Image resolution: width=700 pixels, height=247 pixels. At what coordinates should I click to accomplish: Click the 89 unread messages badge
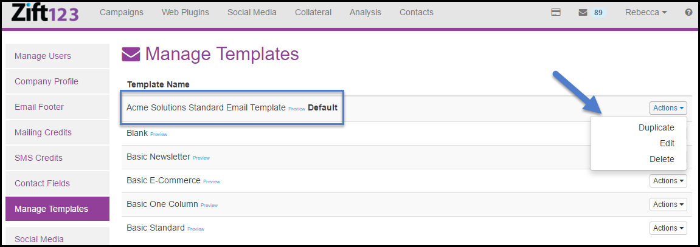pyautogui.click(x=598, y=12)
